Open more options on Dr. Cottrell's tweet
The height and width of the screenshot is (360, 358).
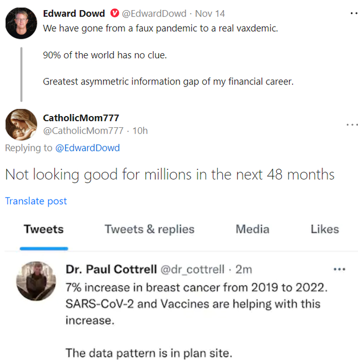[x=339, y=269]
